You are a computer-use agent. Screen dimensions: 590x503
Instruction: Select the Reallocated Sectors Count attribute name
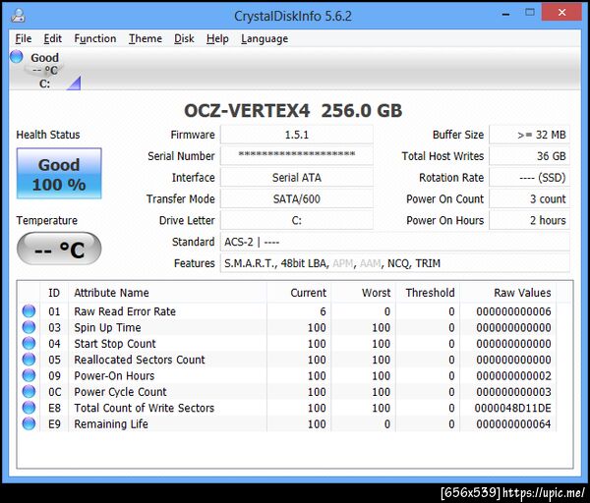pyautogui.click(x=140, y=360)
